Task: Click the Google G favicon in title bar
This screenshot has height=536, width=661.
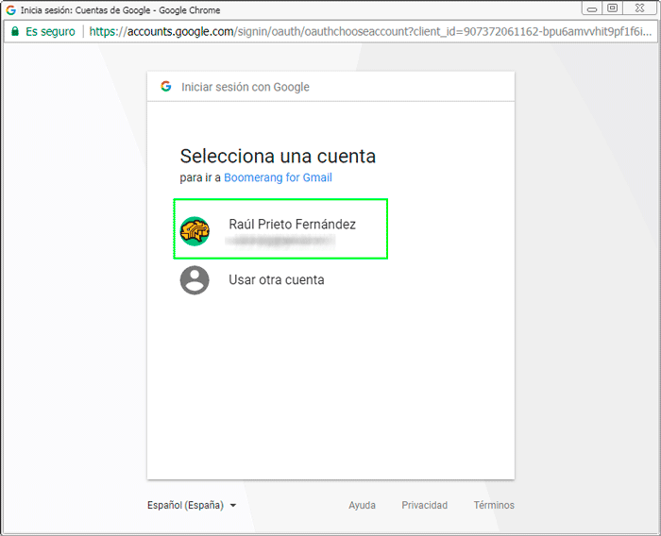Action: click(x=11, y=8)
